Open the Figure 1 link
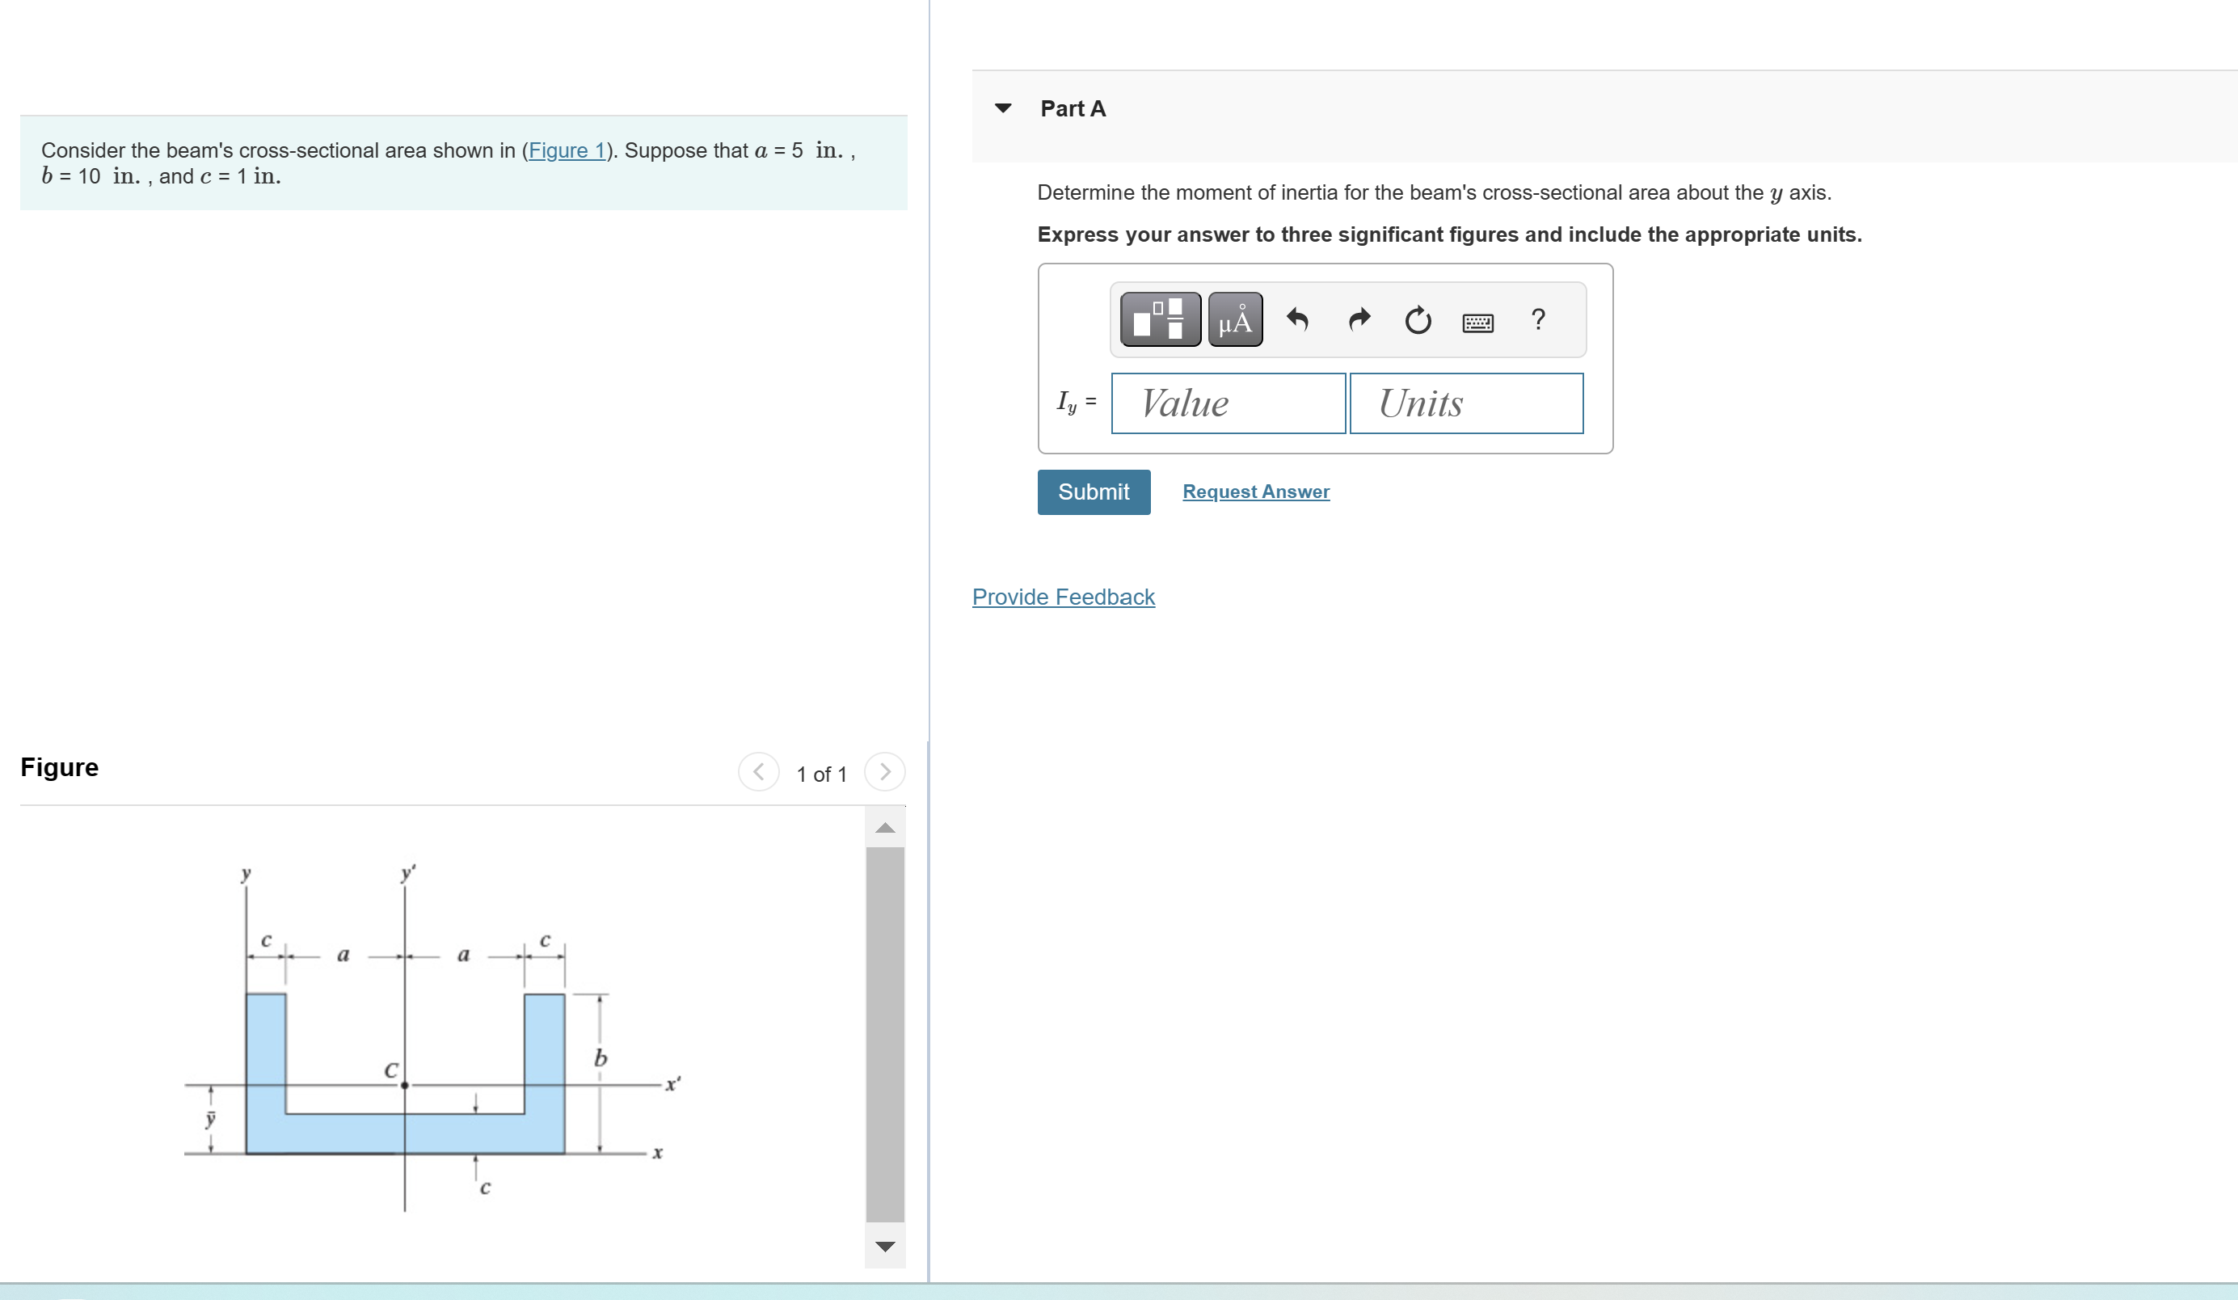The width and height of the screenshot is (2238, 1300). click(x=567, y=150)
